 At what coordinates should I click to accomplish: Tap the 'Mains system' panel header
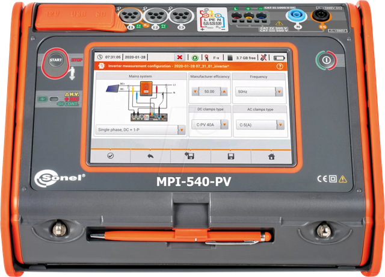coord(140,76)
